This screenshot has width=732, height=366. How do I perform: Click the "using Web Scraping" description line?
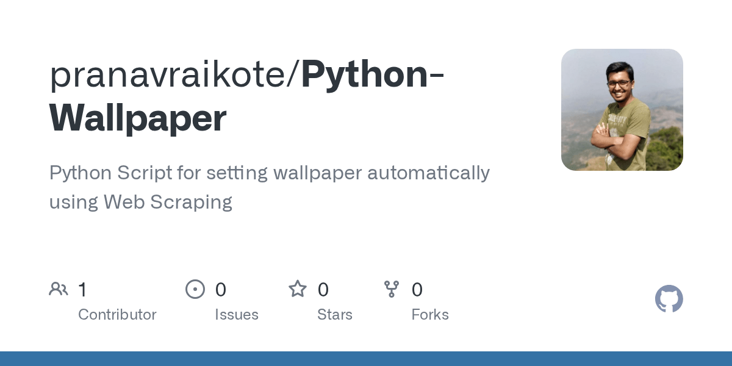tap(141, 202)
